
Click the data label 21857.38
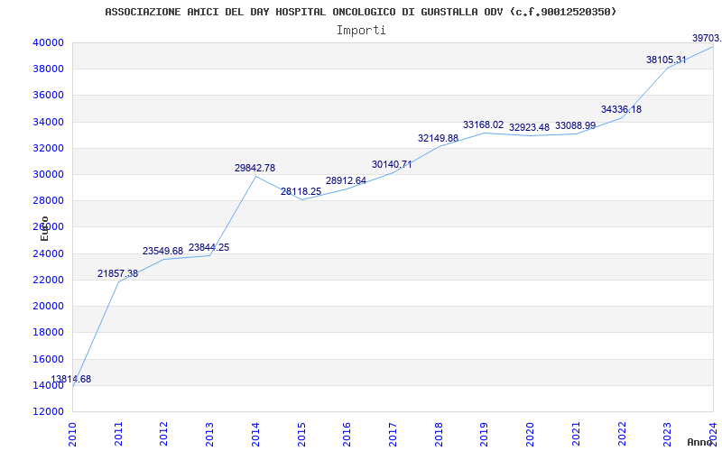coord(117,274)
